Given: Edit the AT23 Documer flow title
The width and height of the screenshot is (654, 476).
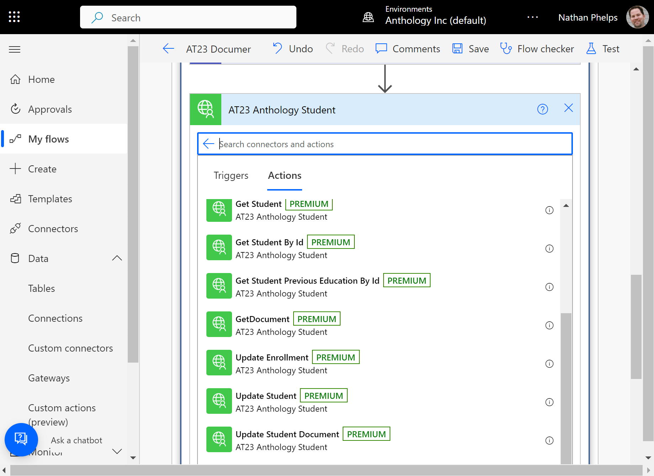Looking at the screenshot, I should pos(218,49).
